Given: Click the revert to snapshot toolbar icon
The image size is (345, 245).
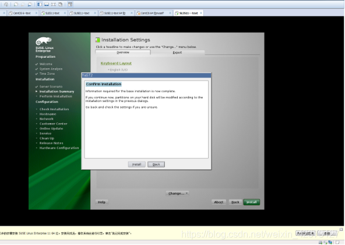Looking at the screenshot, I should (x=23, y=4).
